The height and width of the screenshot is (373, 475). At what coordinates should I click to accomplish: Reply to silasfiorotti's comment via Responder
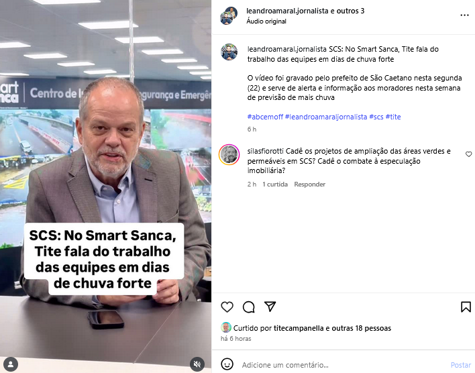309,184
